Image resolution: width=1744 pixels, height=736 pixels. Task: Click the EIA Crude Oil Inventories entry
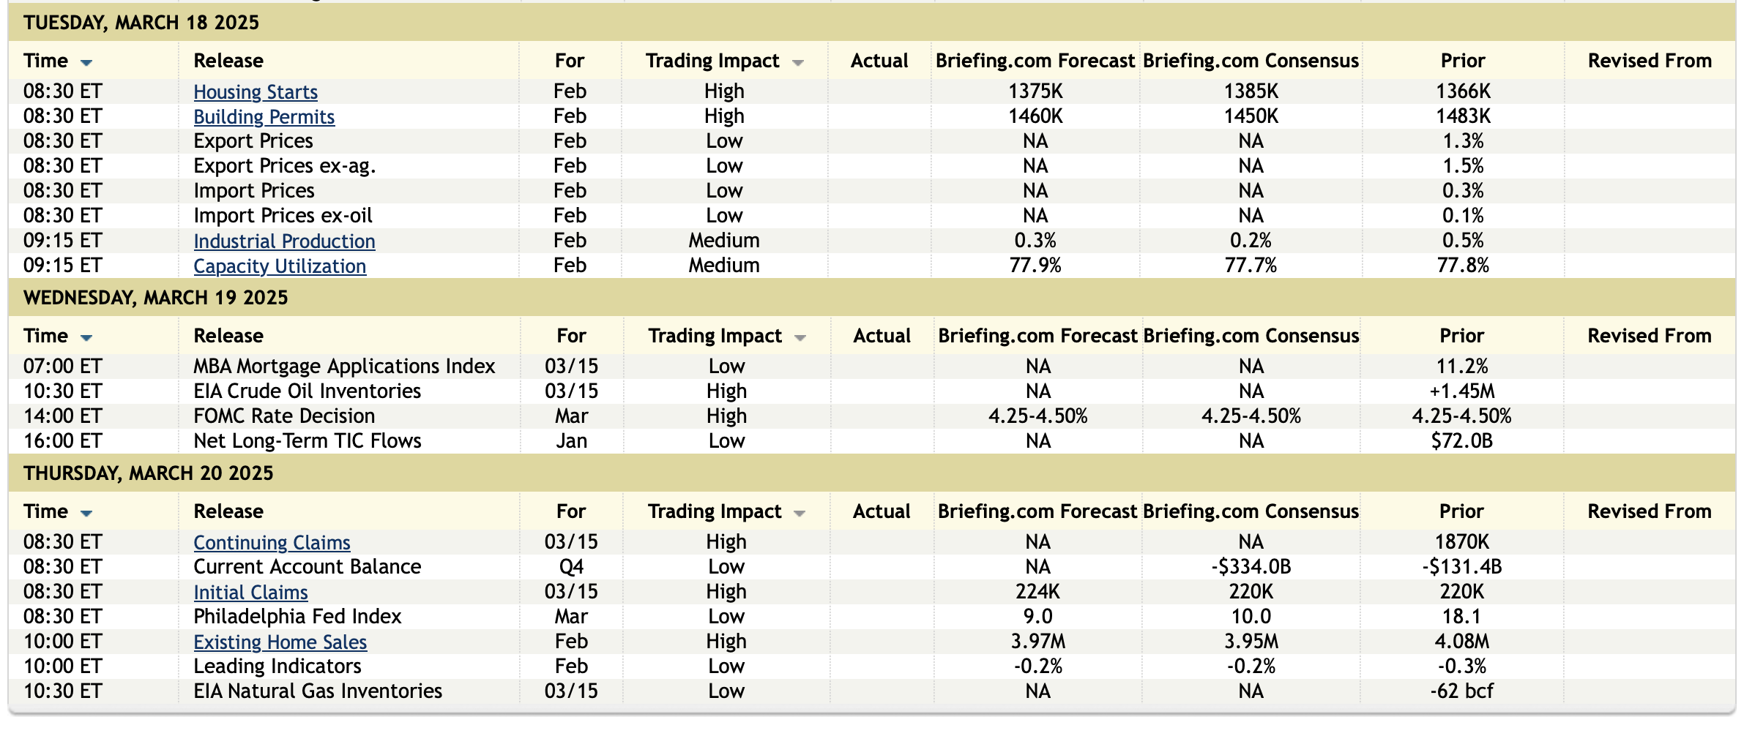307,391
